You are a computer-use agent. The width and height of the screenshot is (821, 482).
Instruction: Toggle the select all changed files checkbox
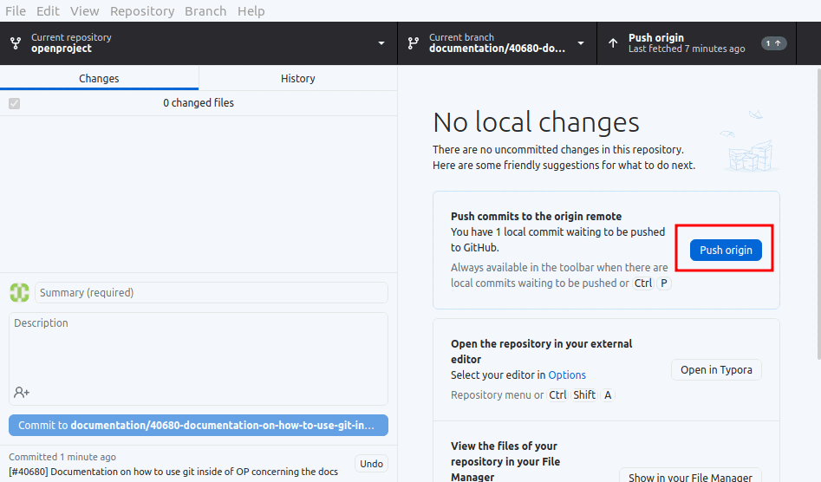(14, 103)
